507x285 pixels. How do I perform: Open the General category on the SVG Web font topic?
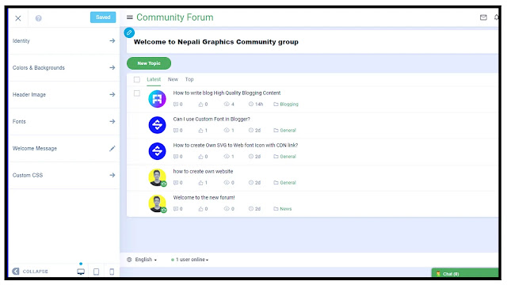click(x=288, y=157)
